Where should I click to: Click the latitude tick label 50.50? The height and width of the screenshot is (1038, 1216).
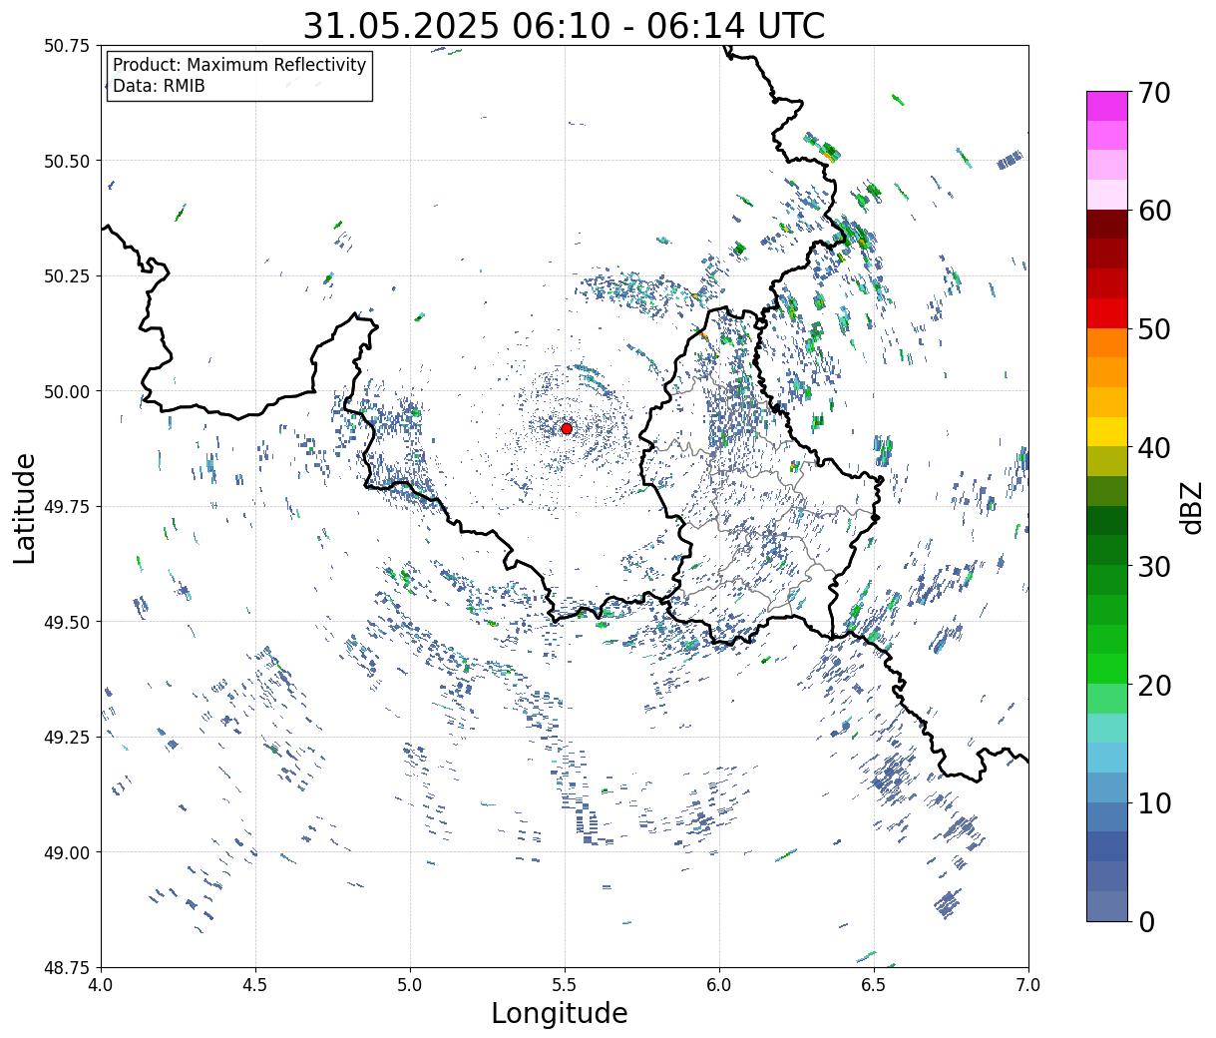coord(67,161)
